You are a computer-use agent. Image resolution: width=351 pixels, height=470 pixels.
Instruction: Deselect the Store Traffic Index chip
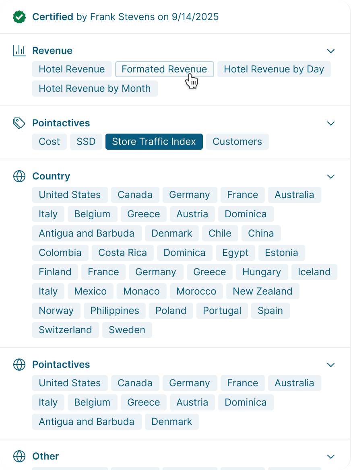click(154, 142)
